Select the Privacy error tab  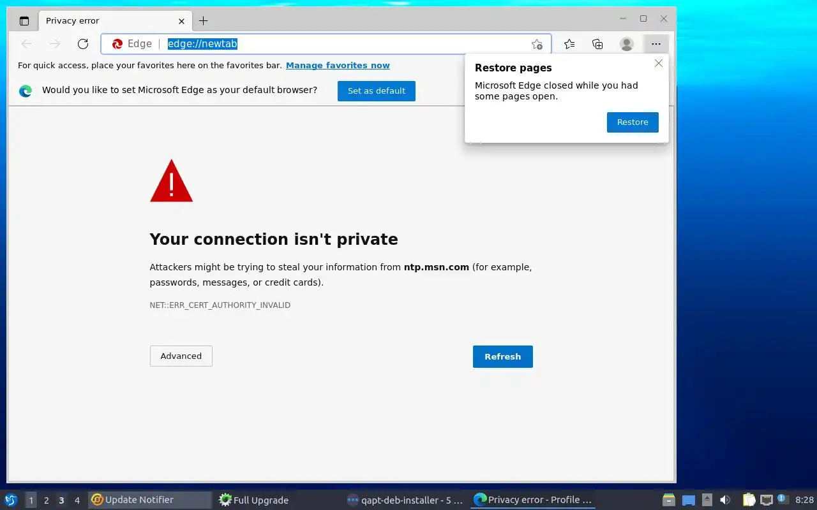114,20
